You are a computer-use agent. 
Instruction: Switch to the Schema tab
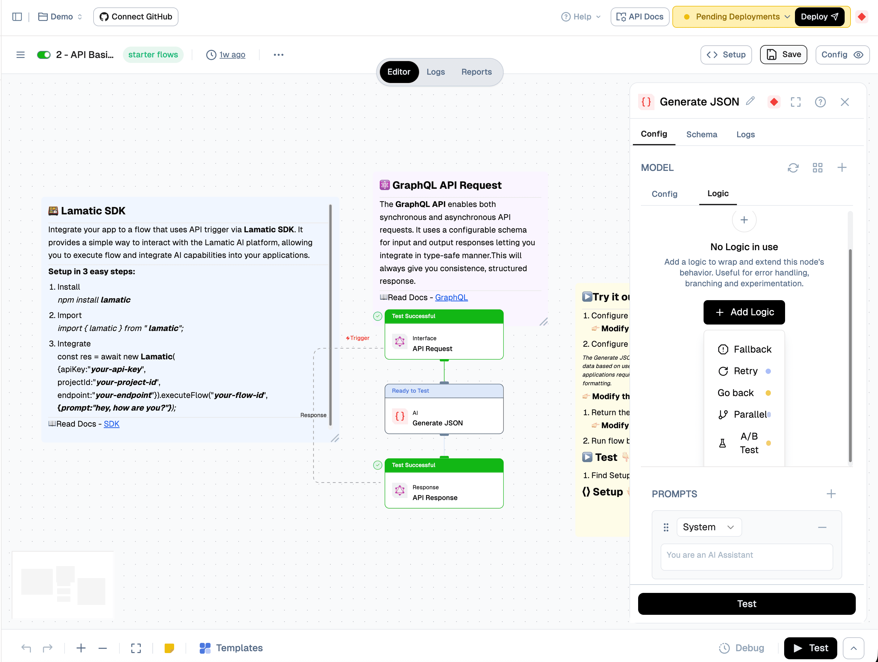coord(701,134)
